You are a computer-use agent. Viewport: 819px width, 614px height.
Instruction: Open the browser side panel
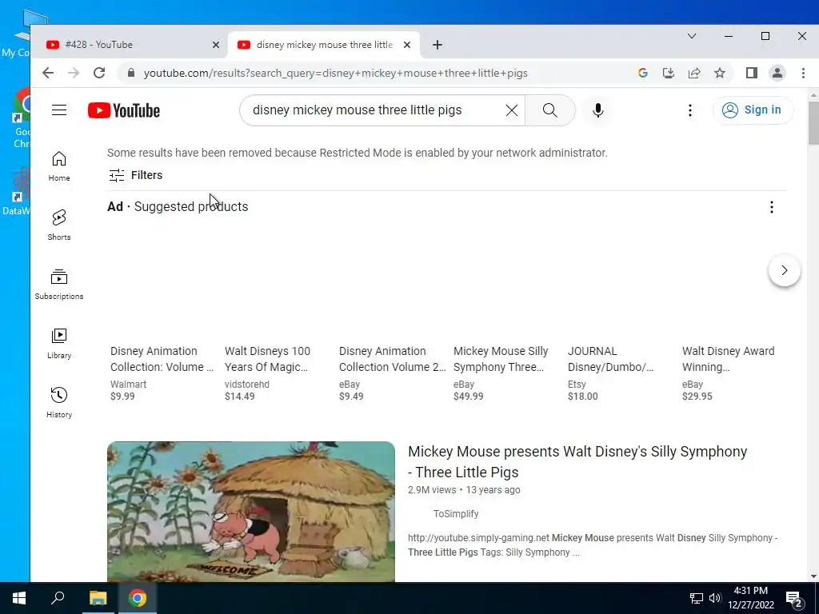tap(752, 73)
